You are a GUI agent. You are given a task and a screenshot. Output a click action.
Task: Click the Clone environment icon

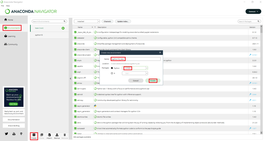41,135
